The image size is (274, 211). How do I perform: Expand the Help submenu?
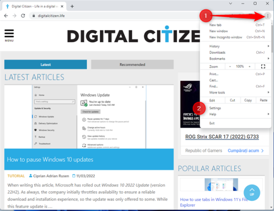pos(235,114)
